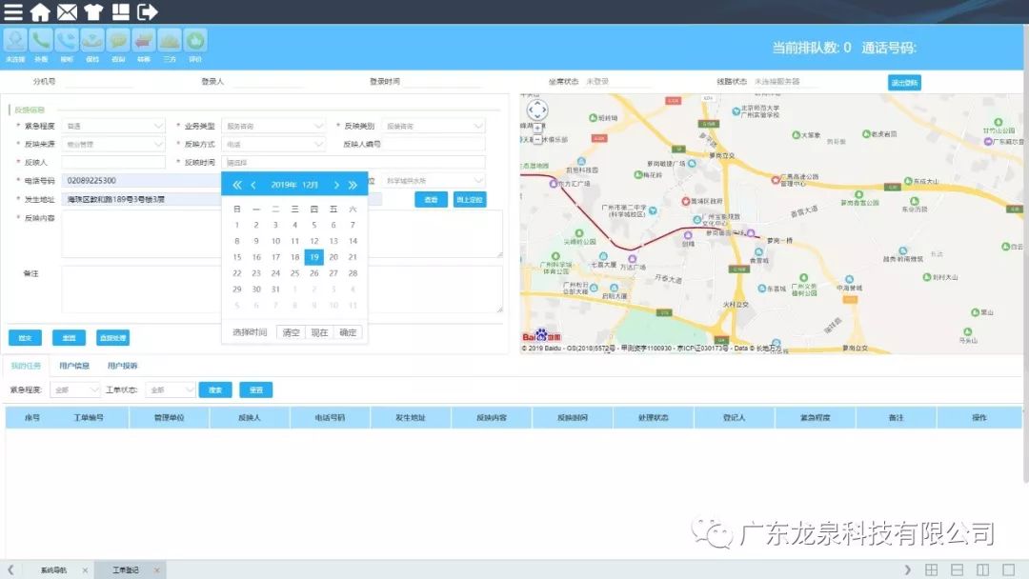The image size is (1029, 579).
Task: Click the 确定 button in date picker
Action: [x=348, y=332]
